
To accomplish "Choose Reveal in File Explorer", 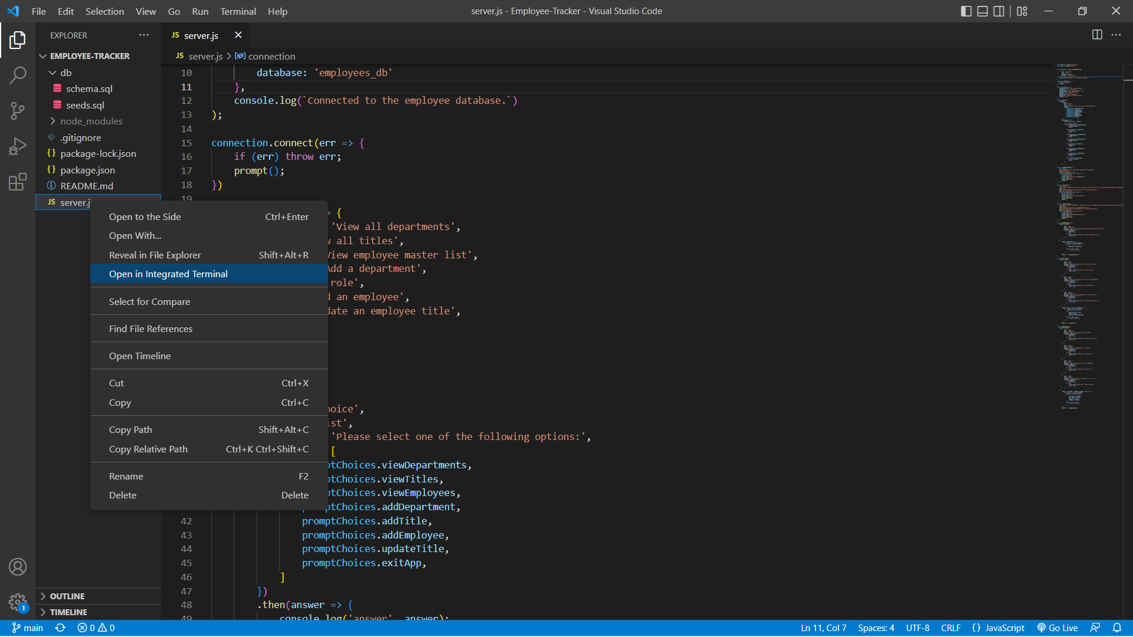I will click(x=209, y=255).
